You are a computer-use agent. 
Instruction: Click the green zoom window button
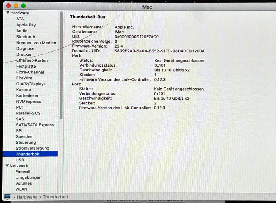(23, 6)
